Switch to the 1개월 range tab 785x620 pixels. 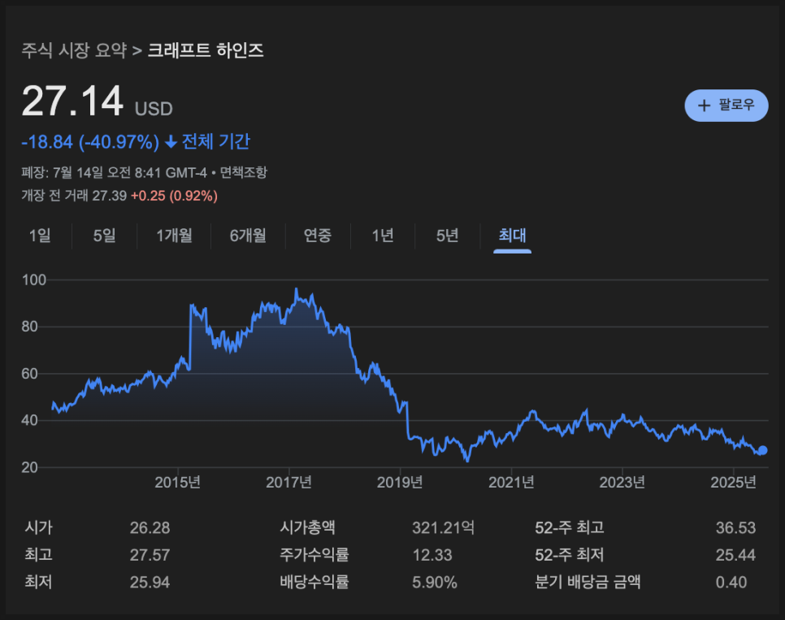coord(174,236)
